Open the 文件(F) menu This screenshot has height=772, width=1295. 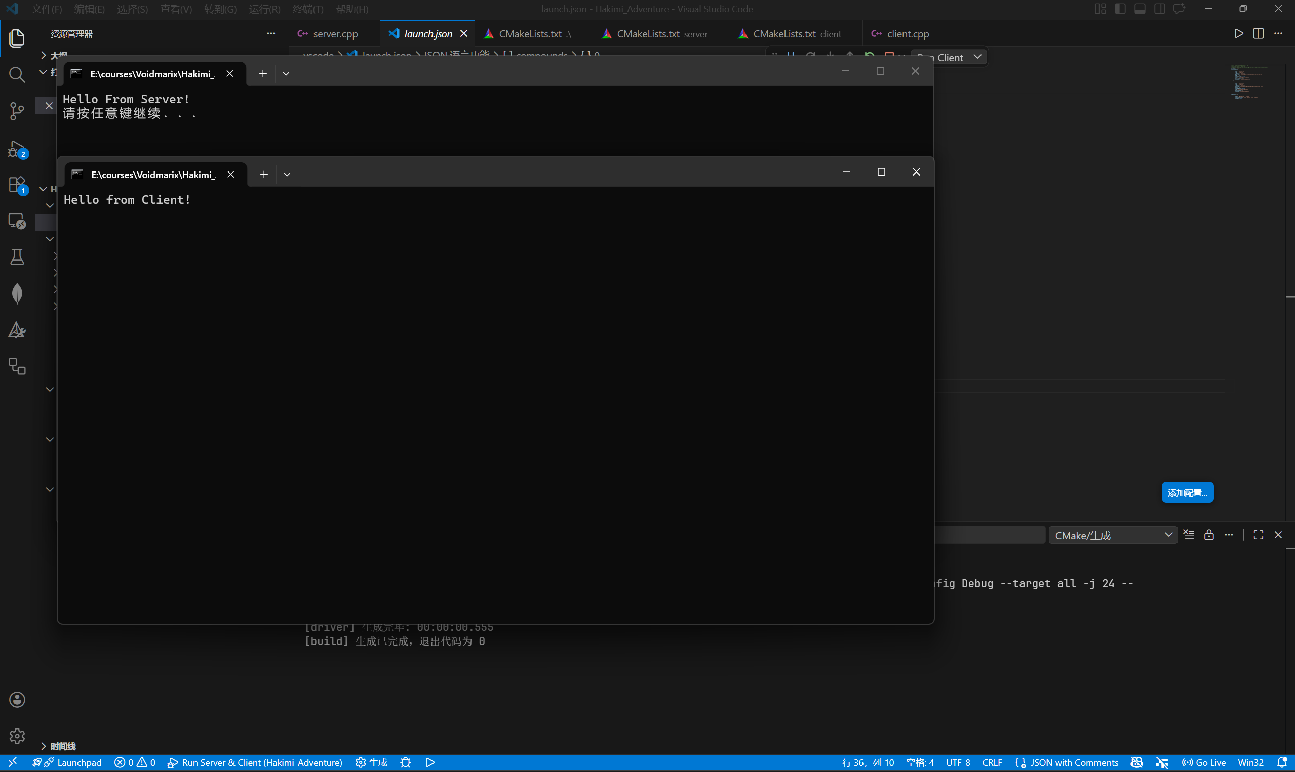click(47, 9)
